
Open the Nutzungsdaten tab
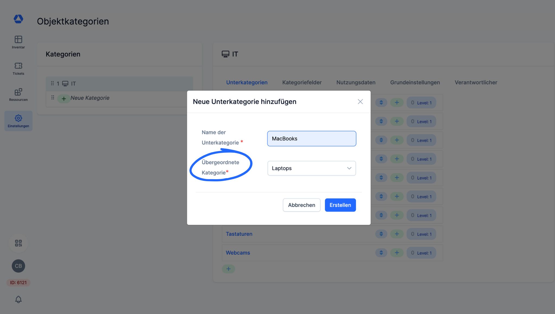356,82
